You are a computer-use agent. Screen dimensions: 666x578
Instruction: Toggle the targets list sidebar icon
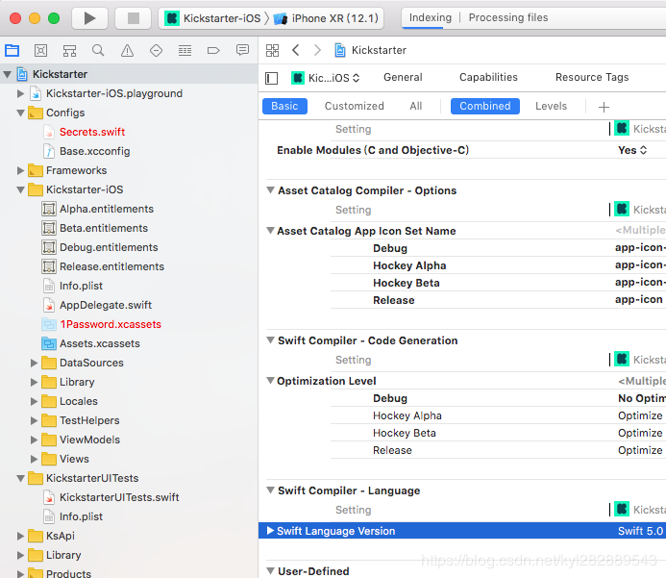click(x=271, y=78)
